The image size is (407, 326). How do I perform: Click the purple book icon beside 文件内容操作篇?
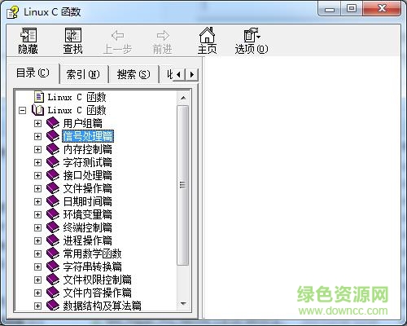coord(53,293)
